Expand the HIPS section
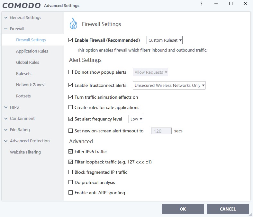 point(6,107)
